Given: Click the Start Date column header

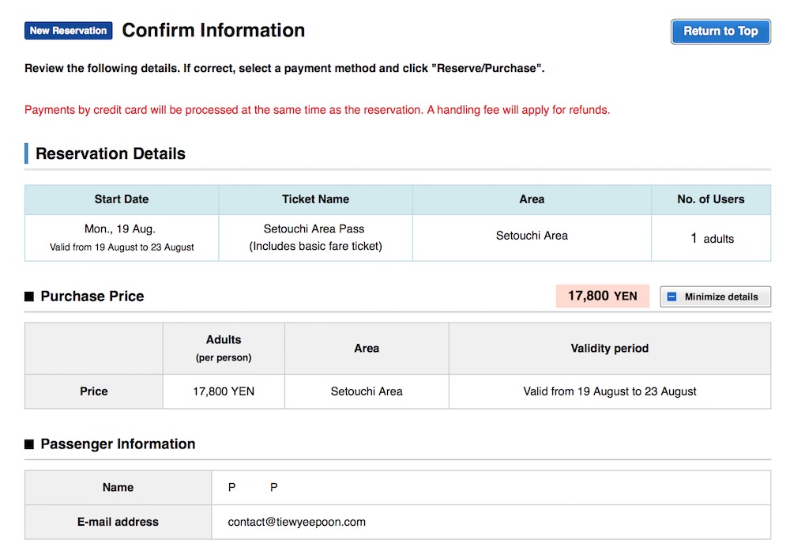Looking at the screenshot, I should tap(122, 199).
